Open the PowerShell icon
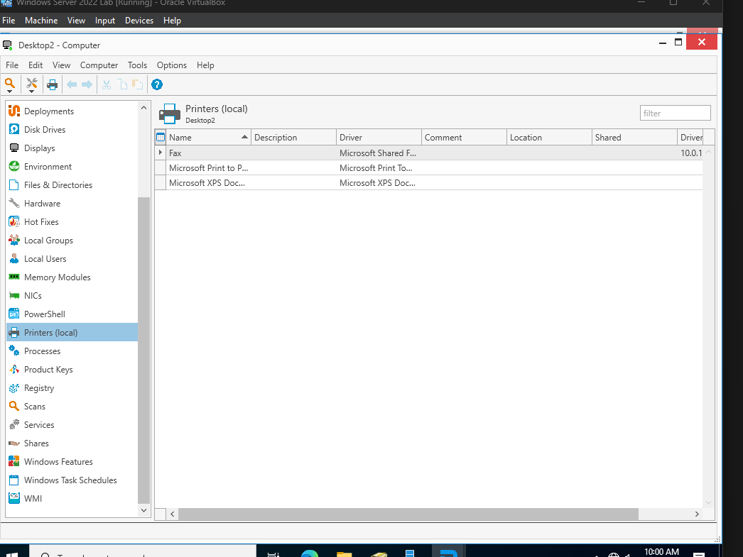Screen dimensions: 743x557 14,314
